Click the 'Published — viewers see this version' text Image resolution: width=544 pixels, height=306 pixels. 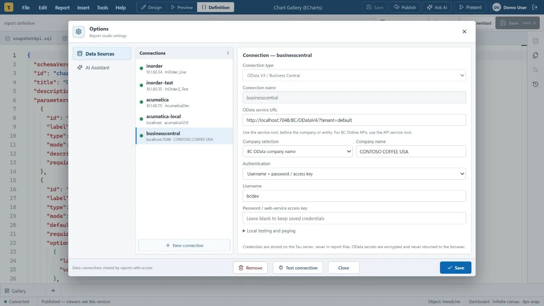(x=76, y=302)
